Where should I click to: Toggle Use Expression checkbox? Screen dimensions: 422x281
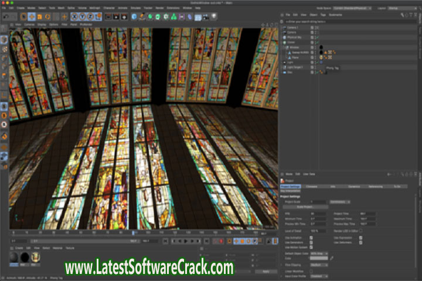360,238
